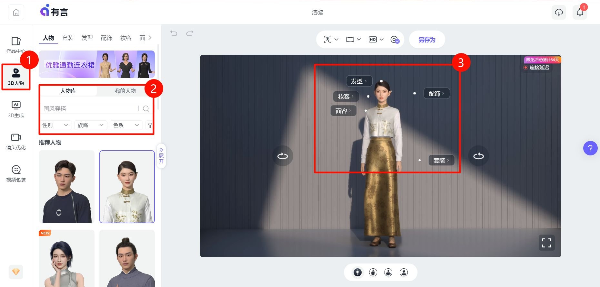Switch to 人物 tab
This screenshot has height=287, width=600.
coord(48,38)
